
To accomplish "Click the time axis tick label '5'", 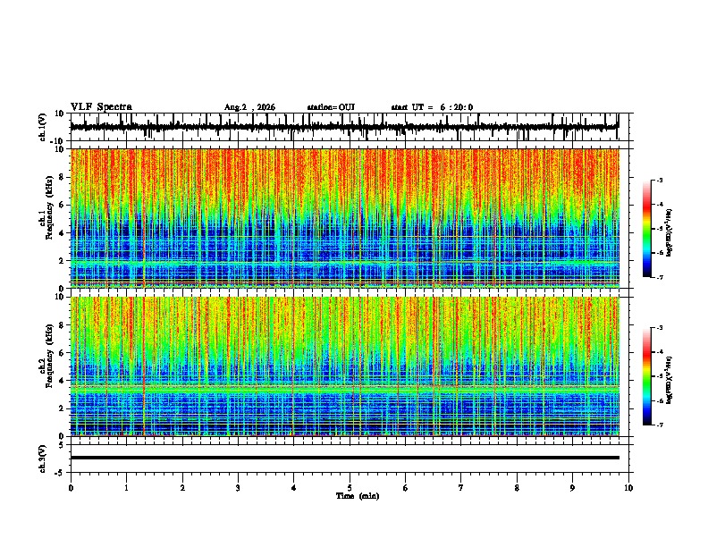I will point(350,488).
